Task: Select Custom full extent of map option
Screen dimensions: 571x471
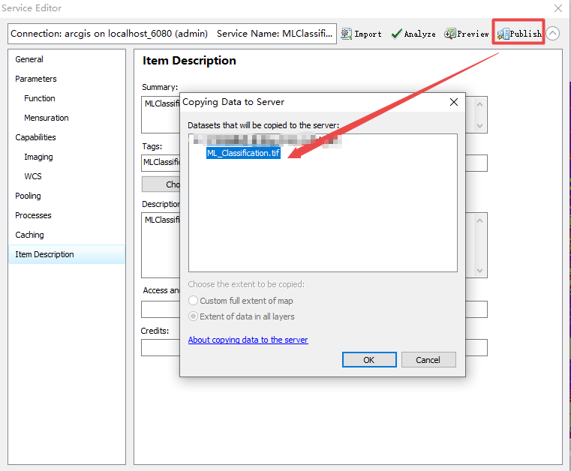Action: pos(241,301)
